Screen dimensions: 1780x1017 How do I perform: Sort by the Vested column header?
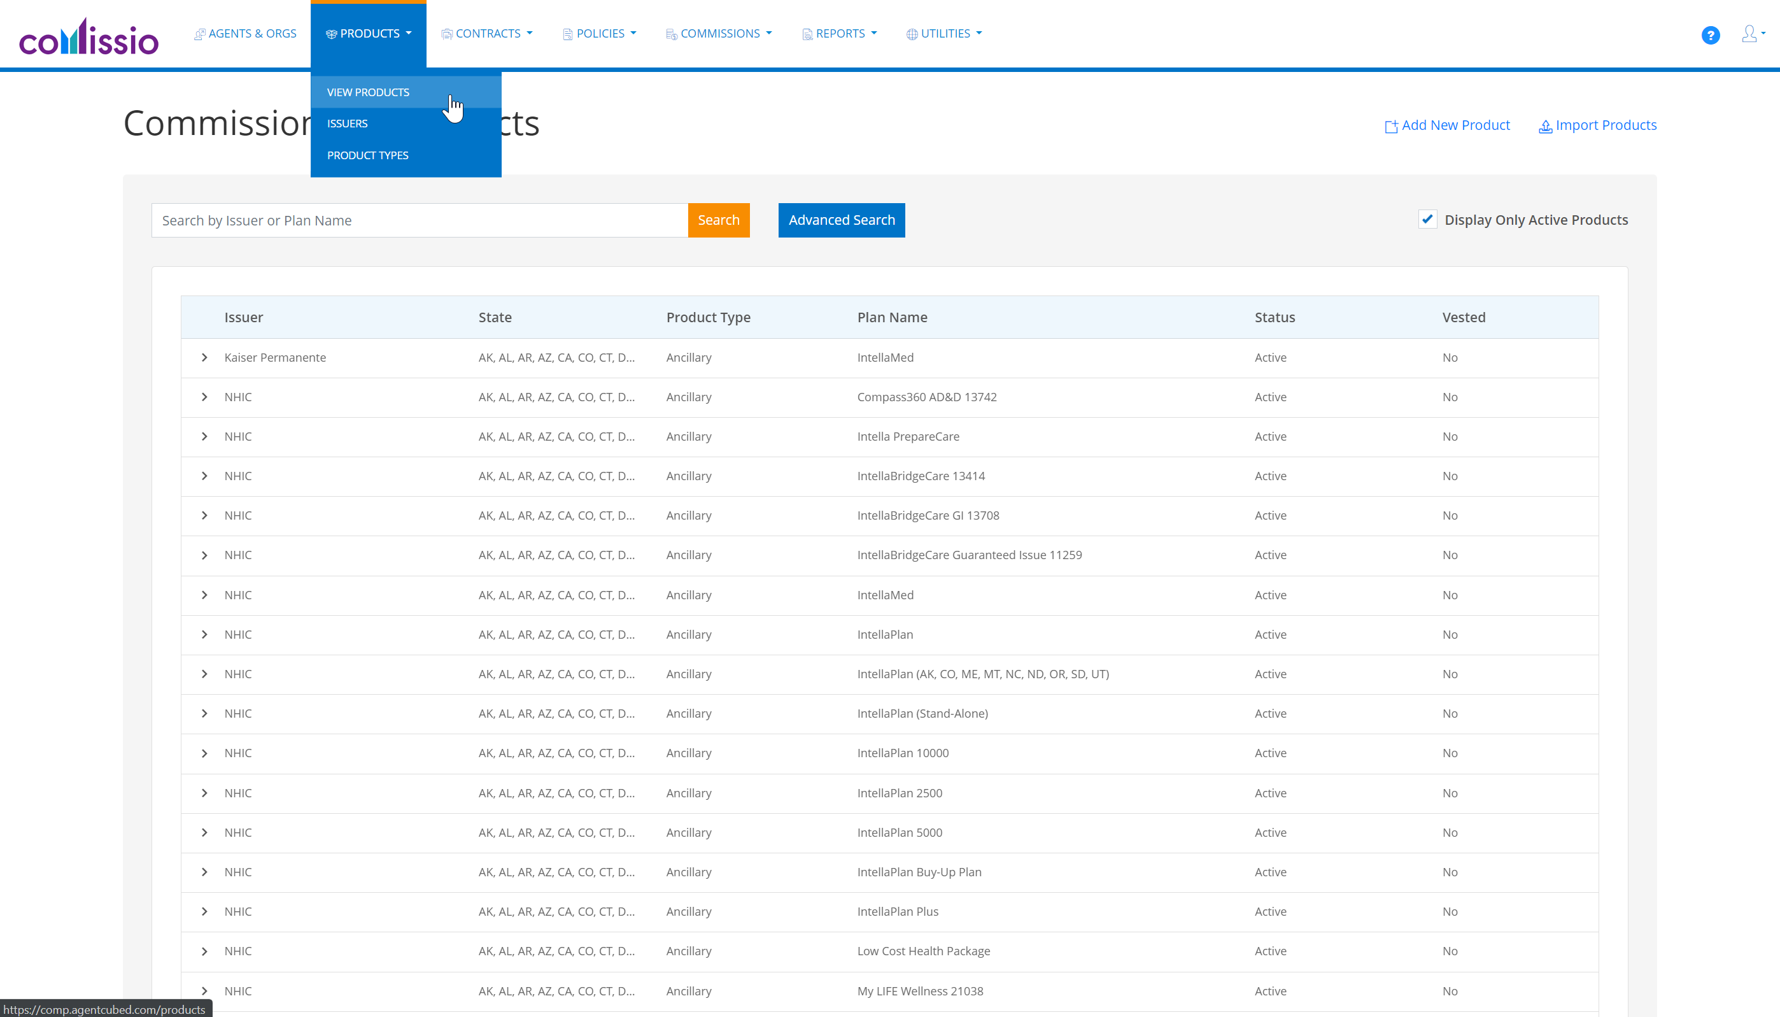click(x=1464, y=317)
